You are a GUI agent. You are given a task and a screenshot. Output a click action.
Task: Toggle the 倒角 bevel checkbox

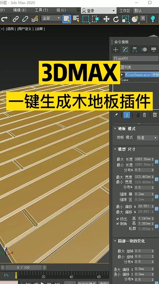coord(118,224)
